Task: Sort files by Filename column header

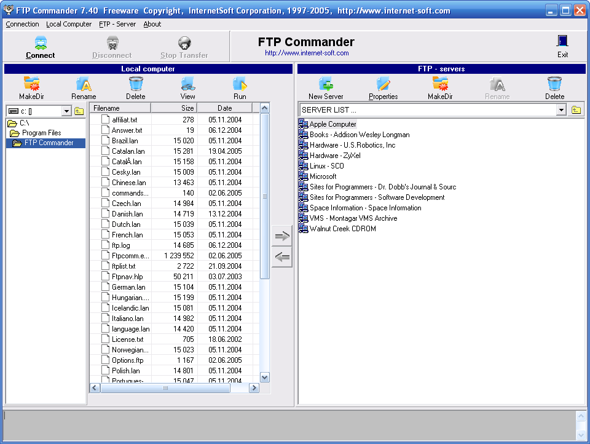Action: (x=120, y=108)
